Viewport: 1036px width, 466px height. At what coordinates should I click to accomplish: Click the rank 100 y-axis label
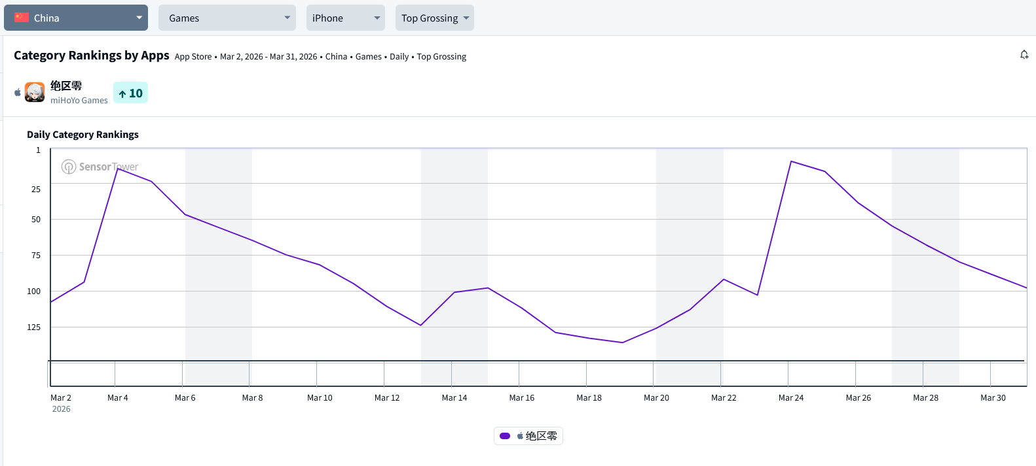[33, 291]
